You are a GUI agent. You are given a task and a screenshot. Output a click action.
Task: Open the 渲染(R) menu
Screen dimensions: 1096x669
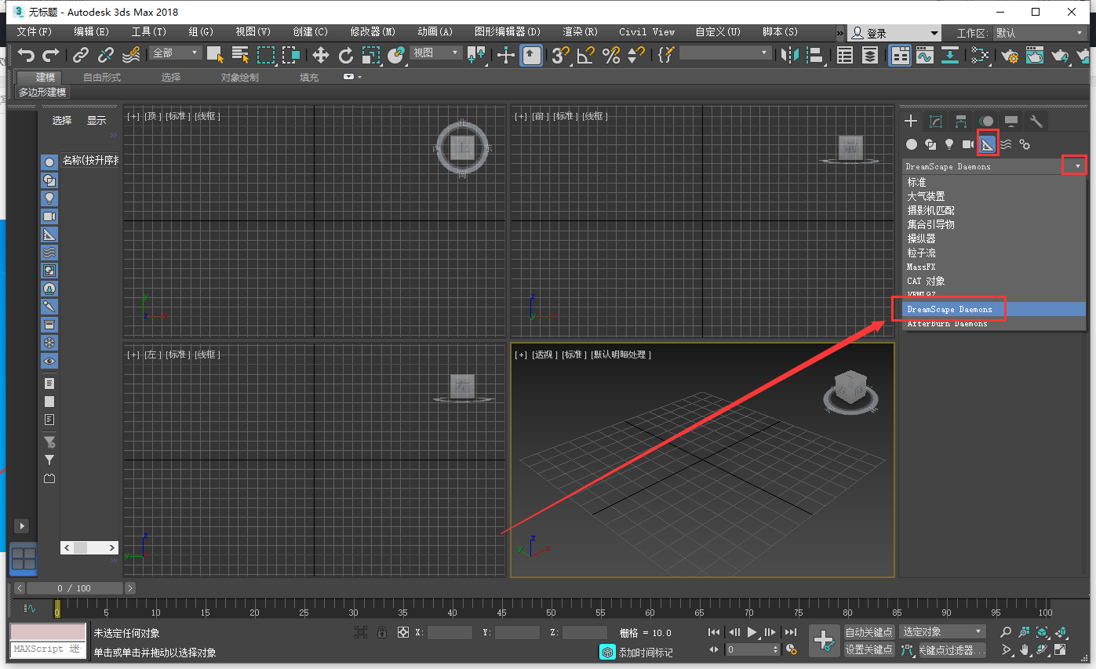coord(580,32)
